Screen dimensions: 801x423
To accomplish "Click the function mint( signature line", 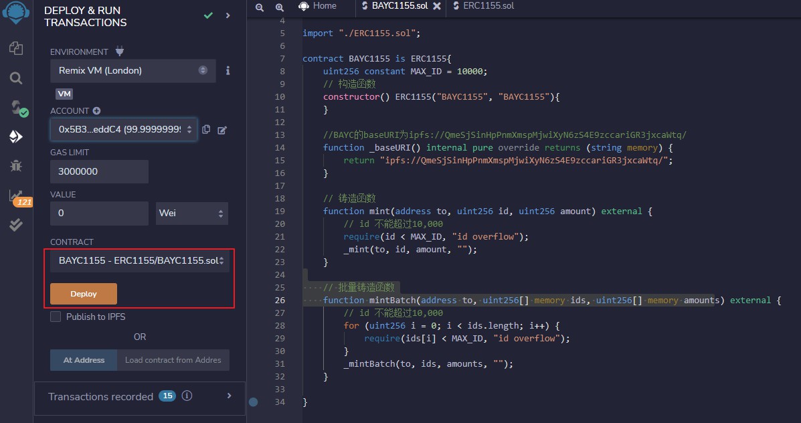I will coord(487,211).
